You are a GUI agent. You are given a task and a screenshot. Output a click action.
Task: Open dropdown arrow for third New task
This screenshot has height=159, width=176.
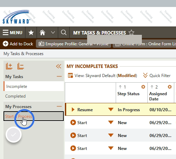point(111,148)
